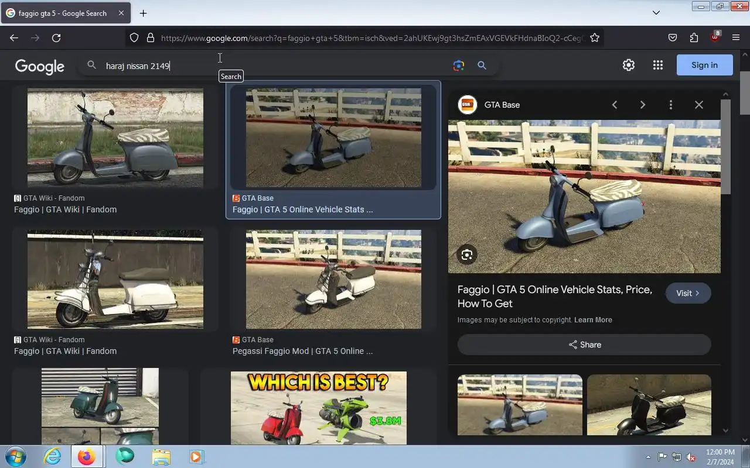Click the muted volume tray icon

point(691,457)
